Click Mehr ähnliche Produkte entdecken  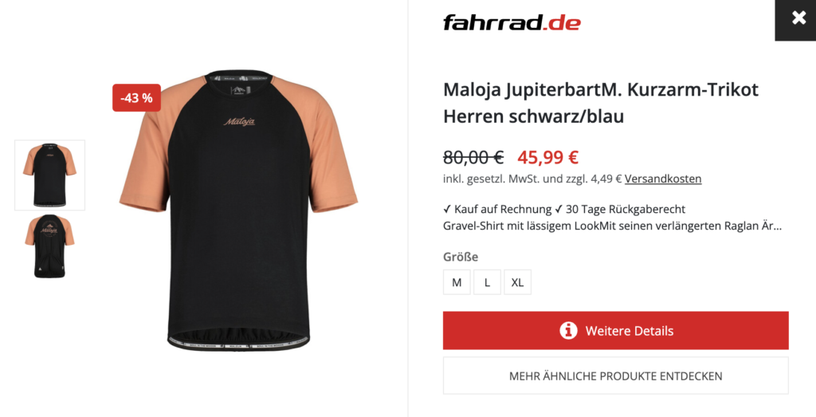[616, 376]
